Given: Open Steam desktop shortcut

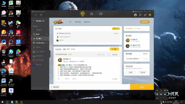Looking at the screenshot, I should (11, 23).
